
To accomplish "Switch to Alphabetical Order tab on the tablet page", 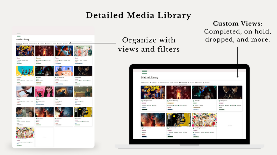I will click(x=33, y=43).
